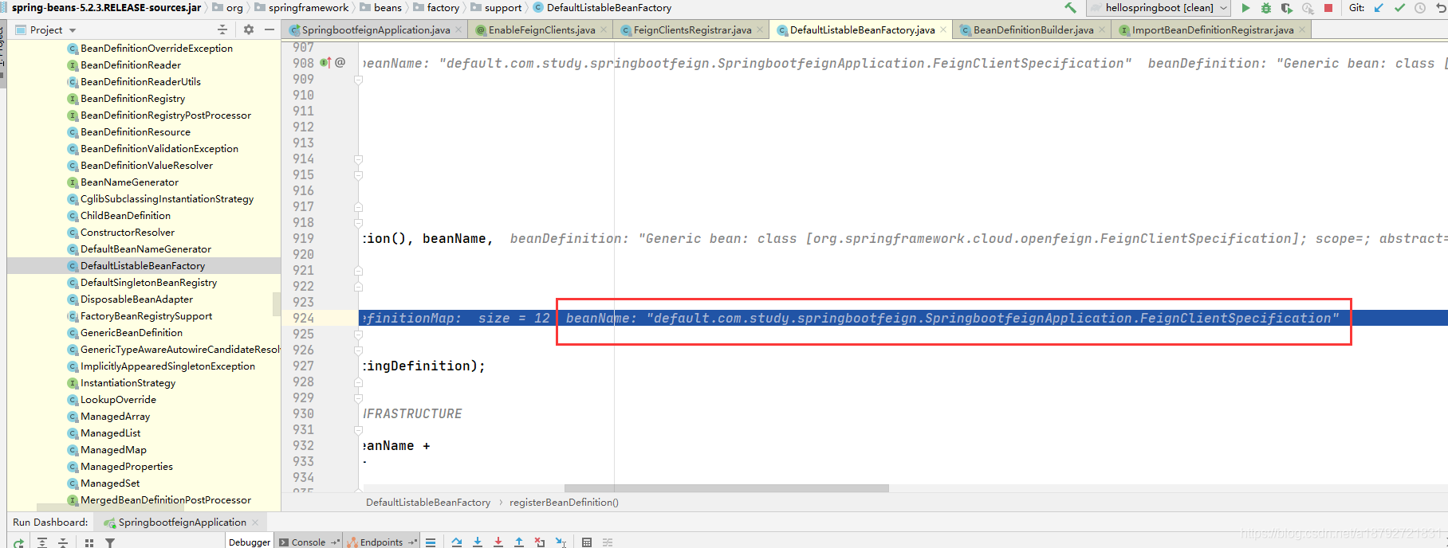This screenshot has width=1448, height=548.
Task: Toggle code fold marker at line 914
Action: pos(358,159)
